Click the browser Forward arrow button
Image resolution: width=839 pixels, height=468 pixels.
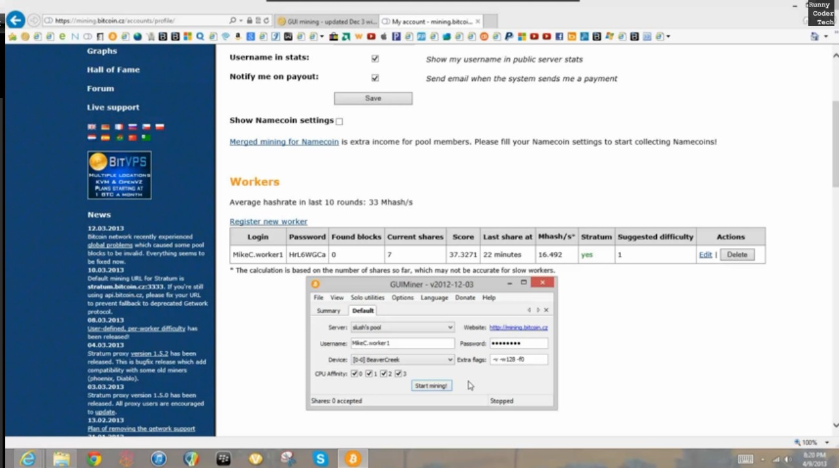(x=34, y=20)
